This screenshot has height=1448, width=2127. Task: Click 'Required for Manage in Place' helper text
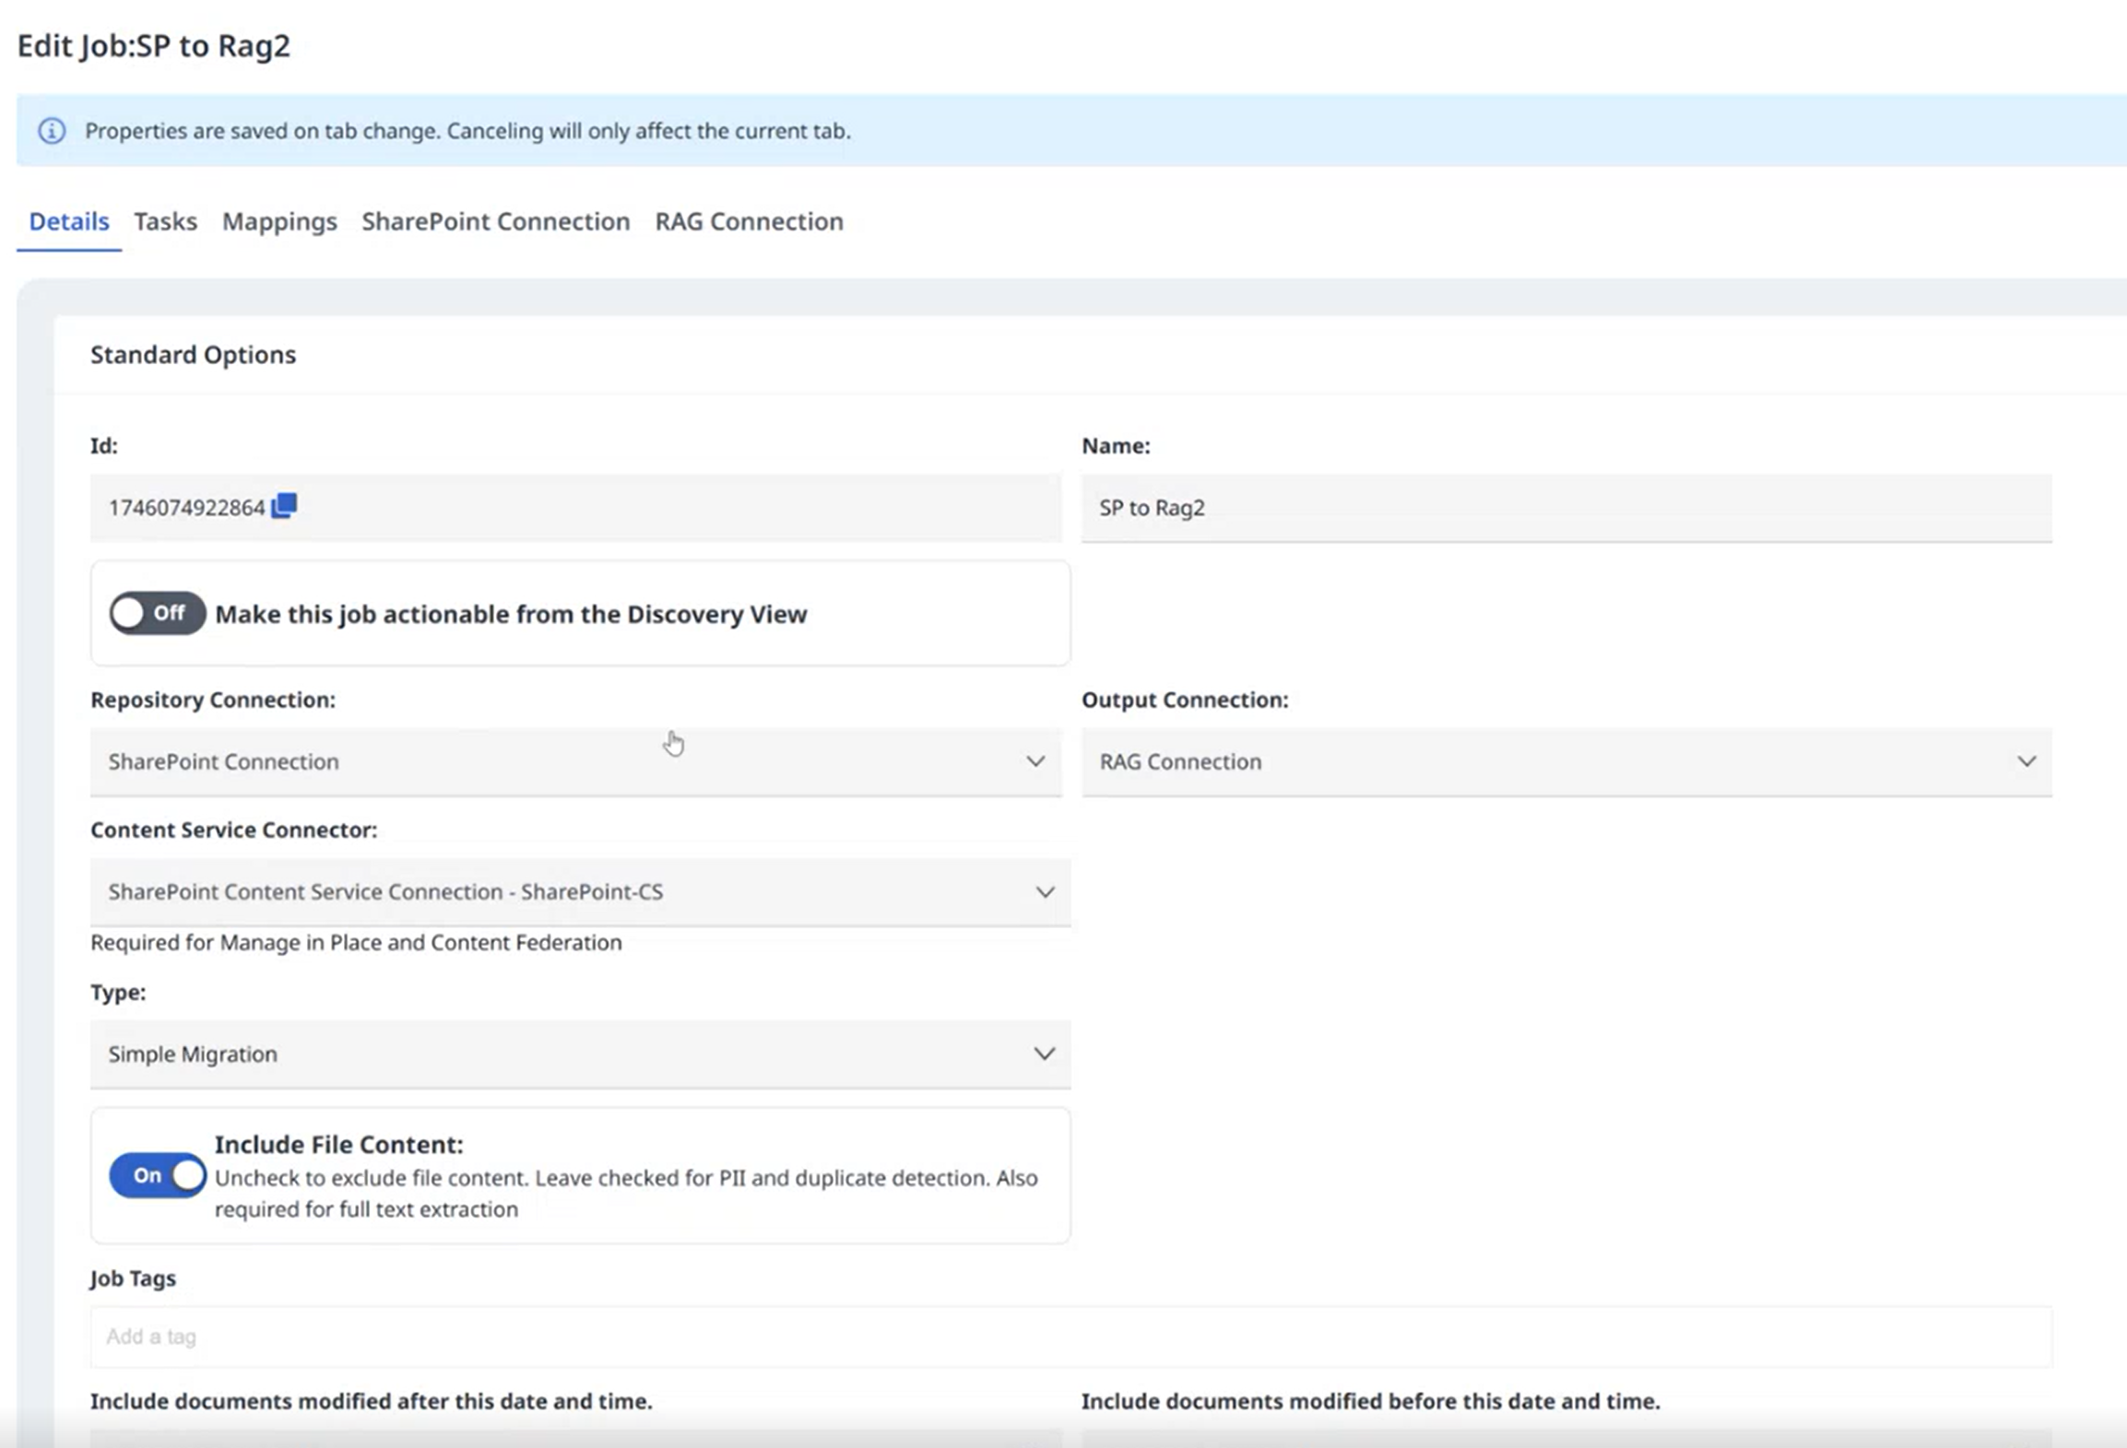coord(356,942)
